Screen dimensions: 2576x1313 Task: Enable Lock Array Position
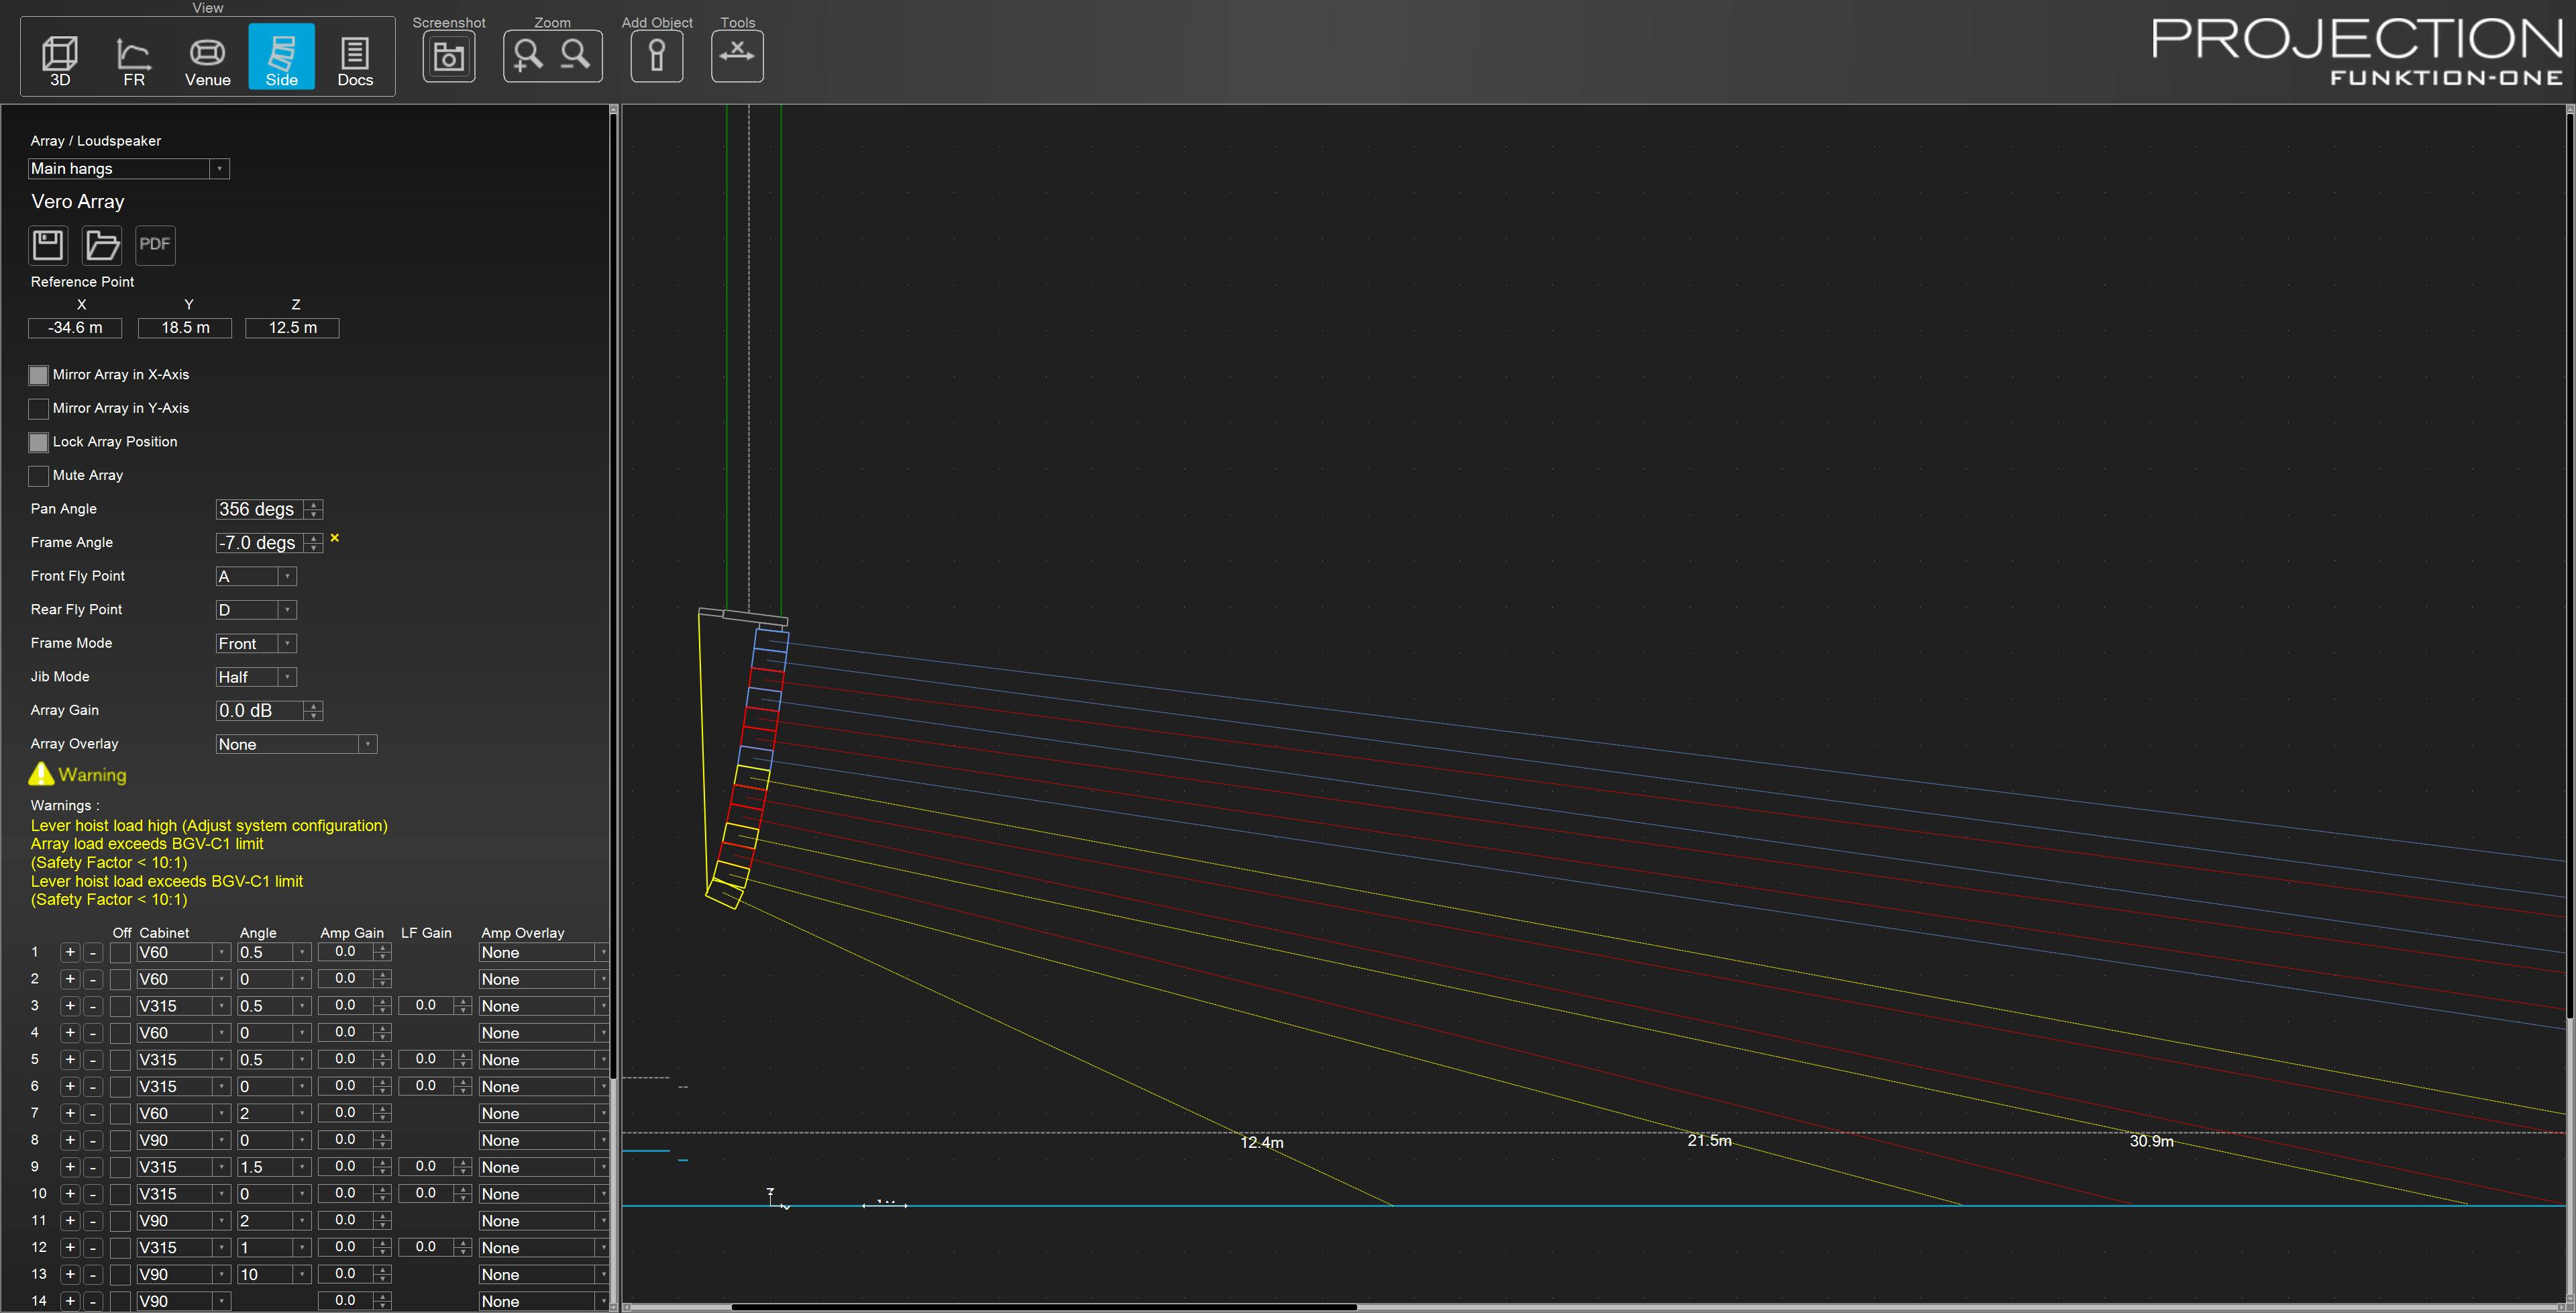click(x=38, y=441)
